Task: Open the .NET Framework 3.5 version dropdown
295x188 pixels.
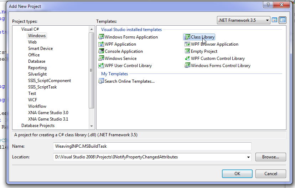Action: click(x=243, y=20)
